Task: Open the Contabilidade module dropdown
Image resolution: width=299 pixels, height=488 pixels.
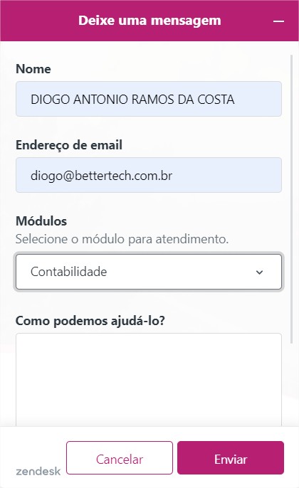Action: click(x=149, y=272)
